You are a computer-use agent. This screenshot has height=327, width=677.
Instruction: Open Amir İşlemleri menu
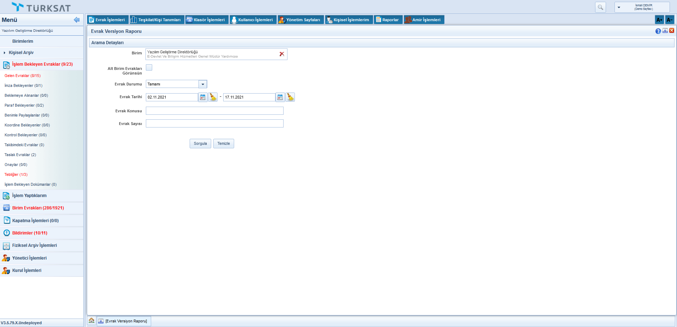click(424, 20)
